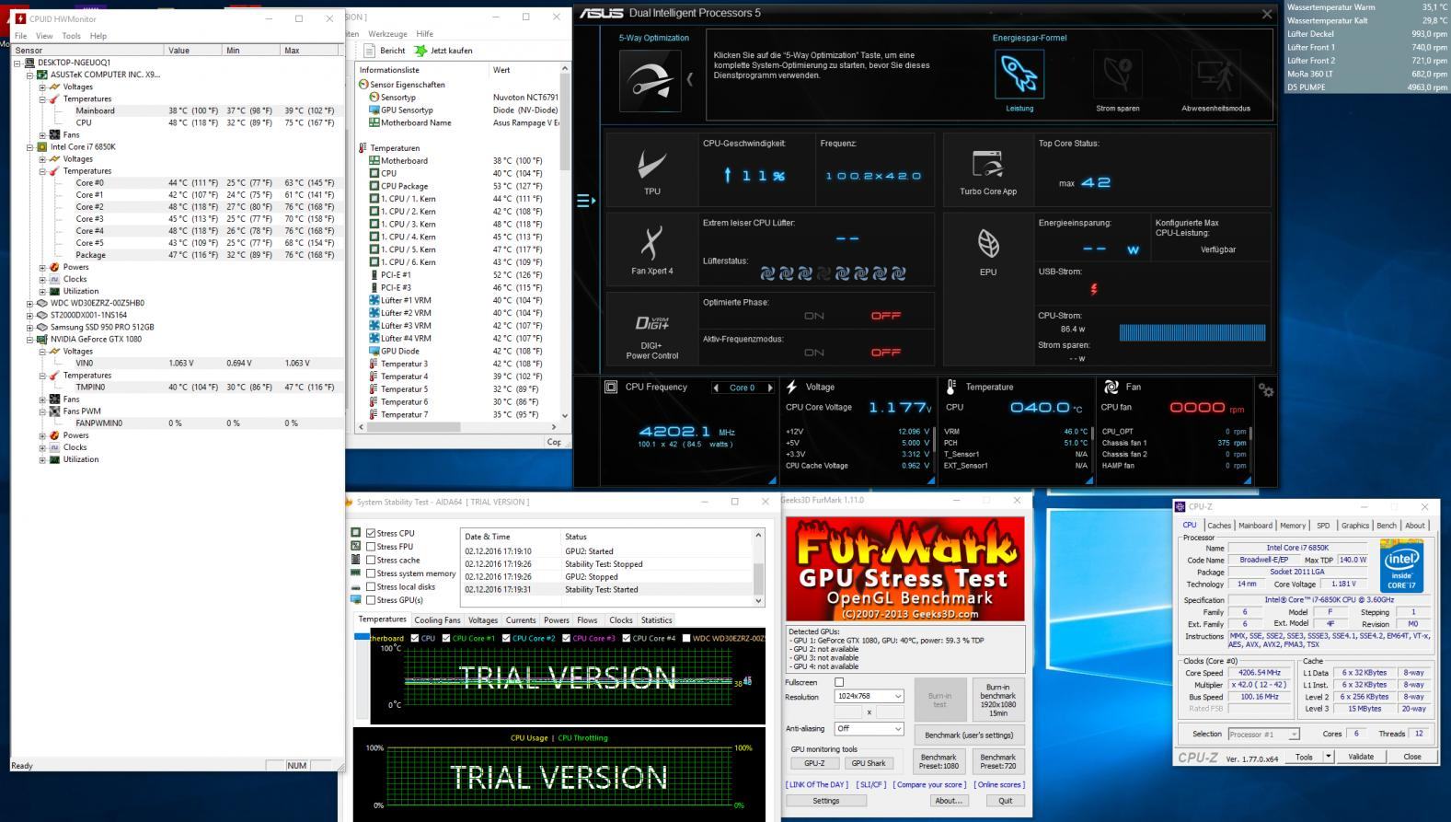Open Bericht report in AIDA64 toolbar
Screen dimensions: 1451x822
[386, 51]
